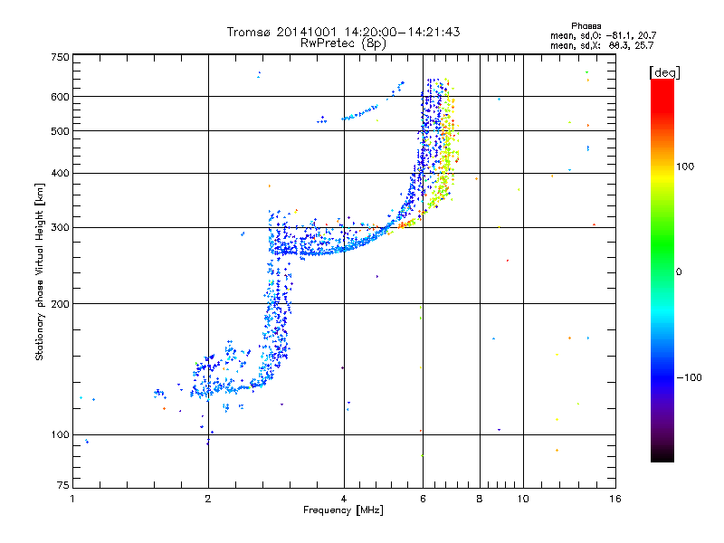Click the y-axis tick label "75"
Image resolution: width=724 pixels, height=543 pixels.
tap(63, 485)
